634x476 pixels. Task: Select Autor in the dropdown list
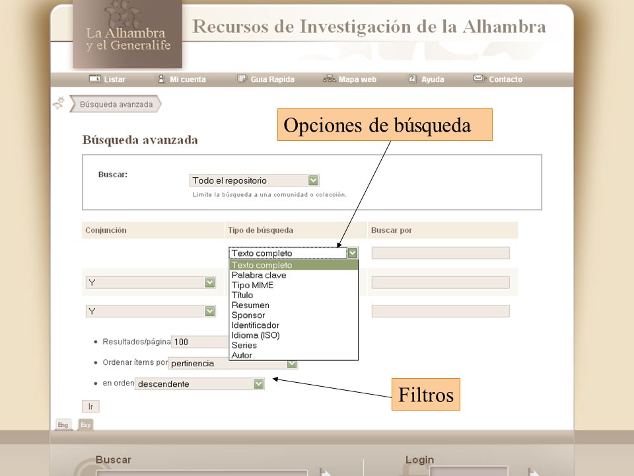pos(293,355)
